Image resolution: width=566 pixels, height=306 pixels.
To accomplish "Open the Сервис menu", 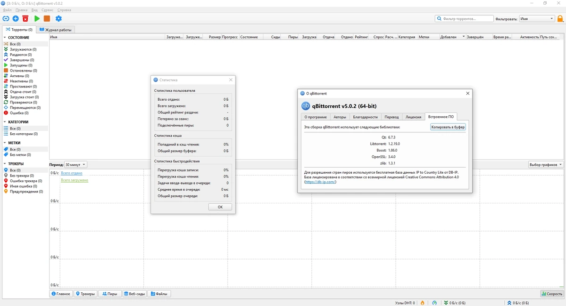I will (x=47, y=10).
